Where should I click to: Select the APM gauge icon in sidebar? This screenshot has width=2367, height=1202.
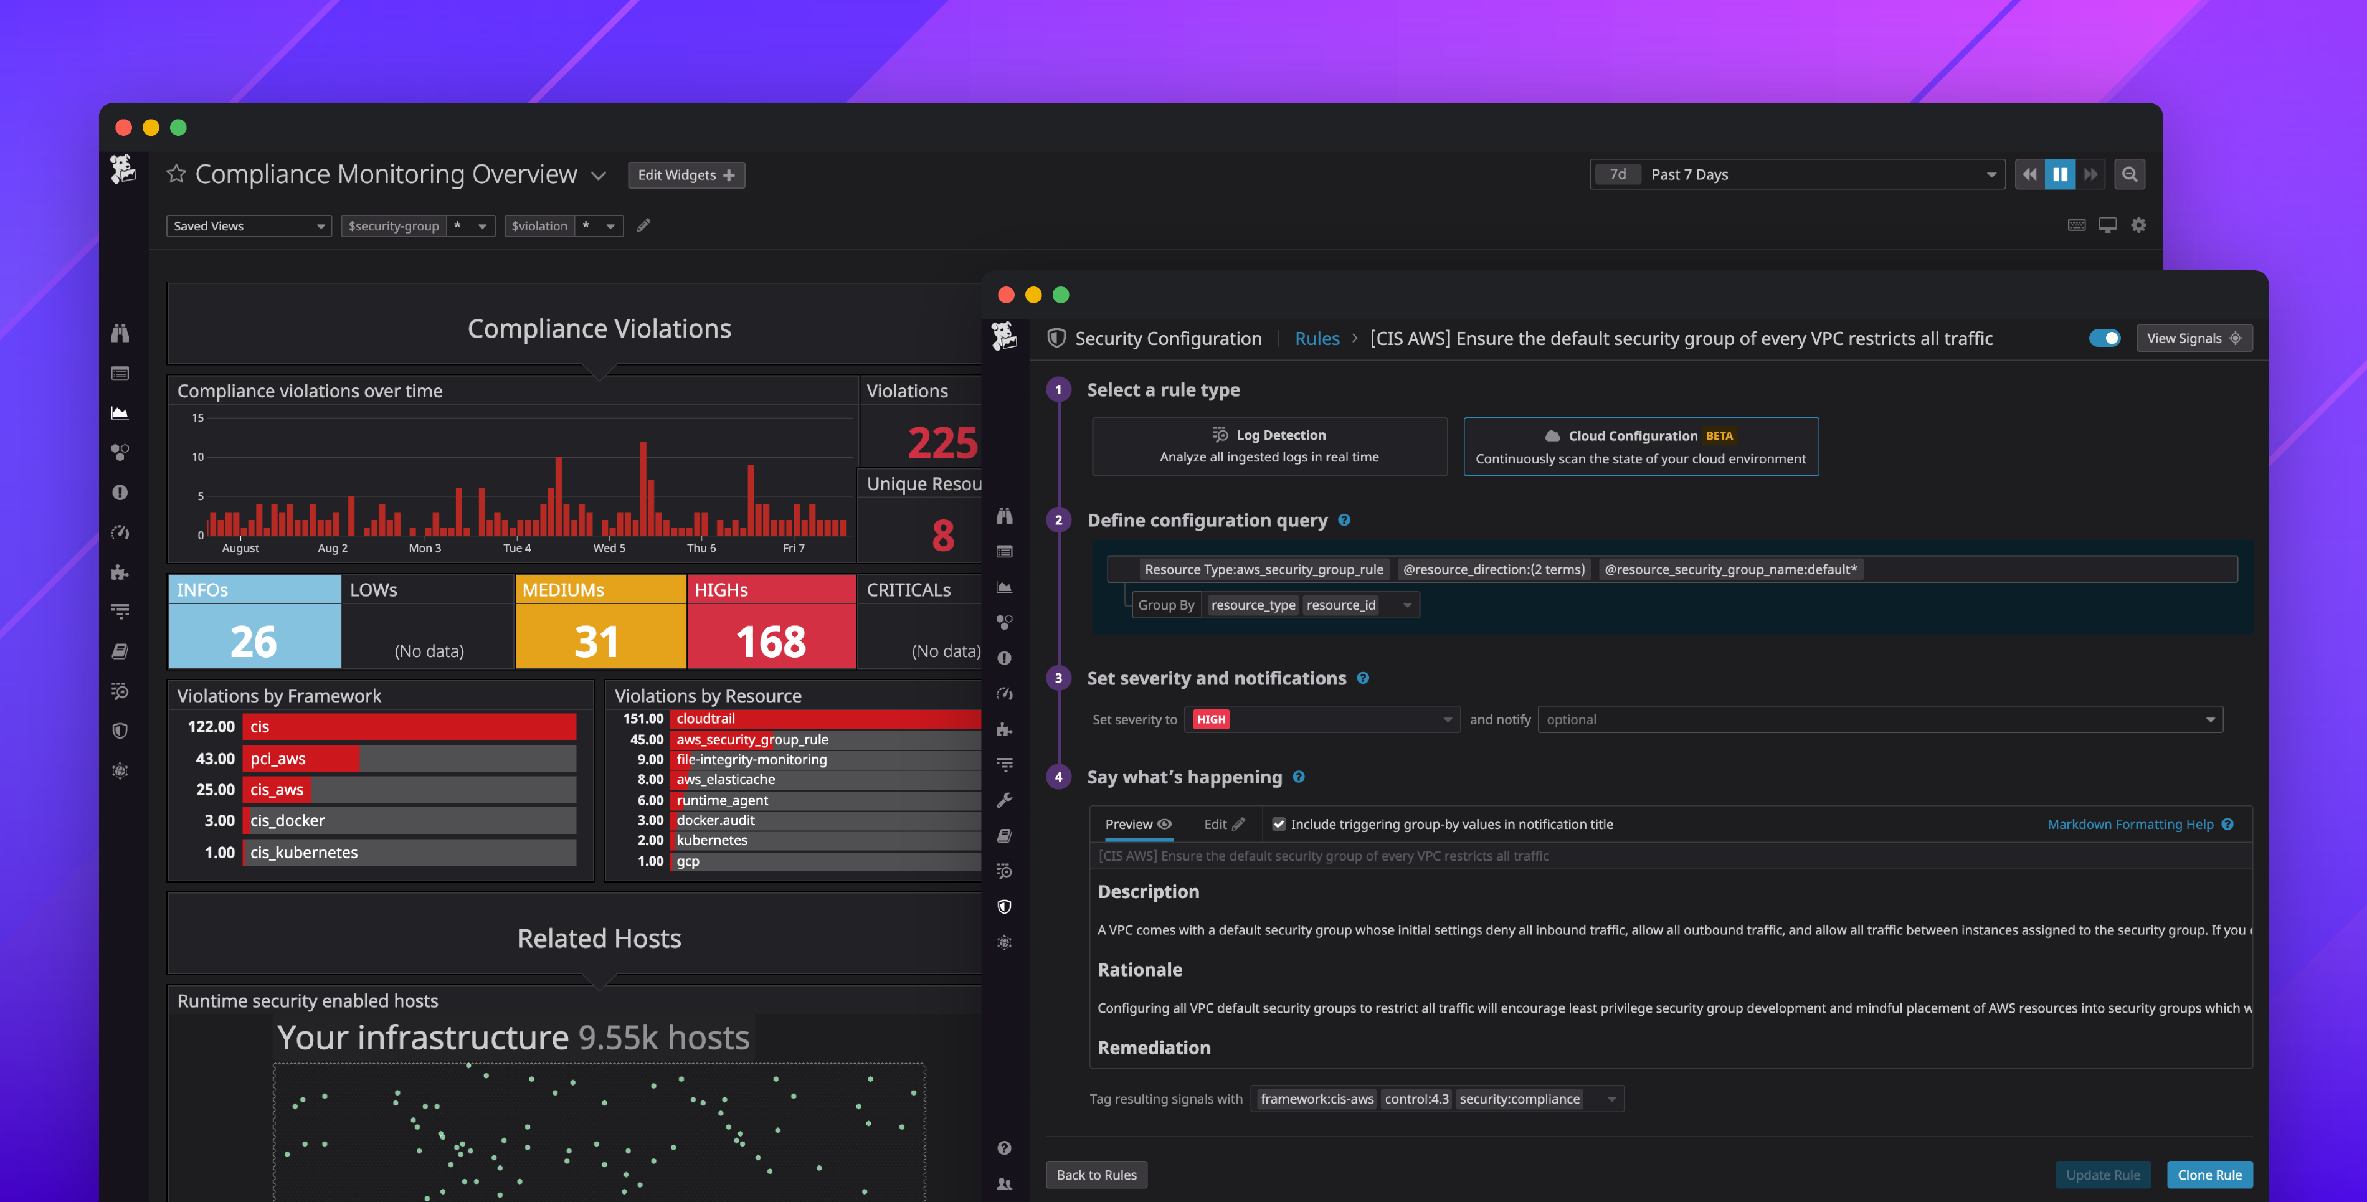coord(1004,693)
